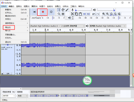Viewport: 134px width, 102px height.
Task: Collapse the track with the triangle button
Action: [x=2, y=74]
